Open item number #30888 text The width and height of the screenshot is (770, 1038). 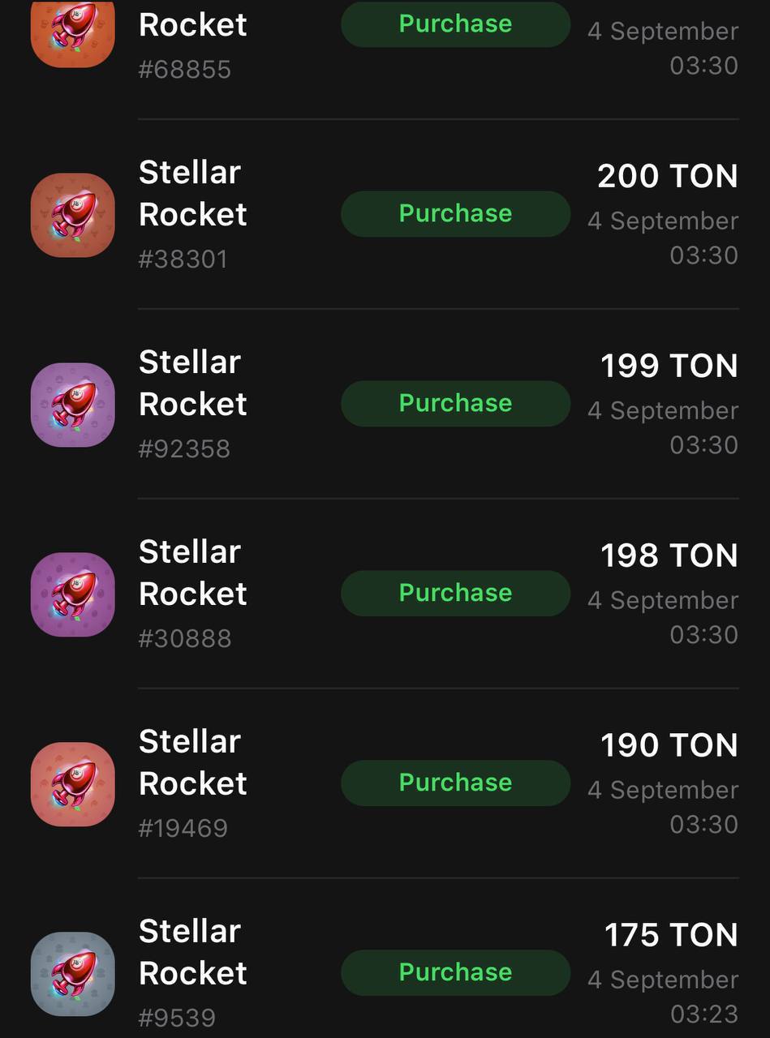click(x=185, y=639)
